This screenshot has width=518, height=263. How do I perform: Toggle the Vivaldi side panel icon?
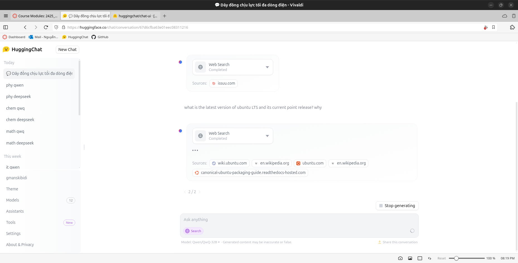tap(6, 27)
